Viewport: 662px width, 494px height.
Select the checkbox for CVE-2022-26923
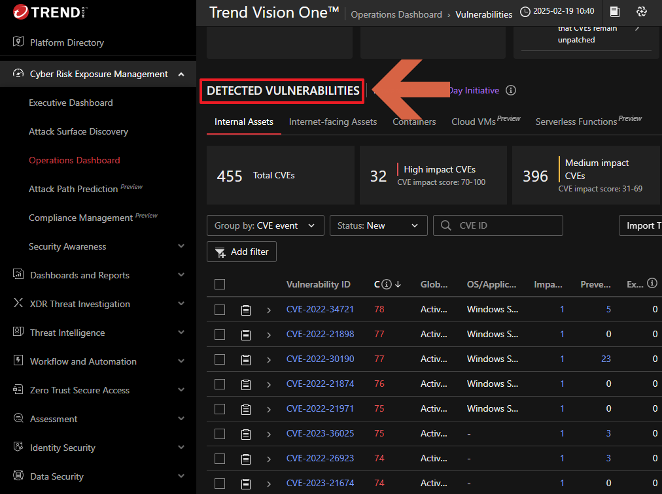pos(220,459)
